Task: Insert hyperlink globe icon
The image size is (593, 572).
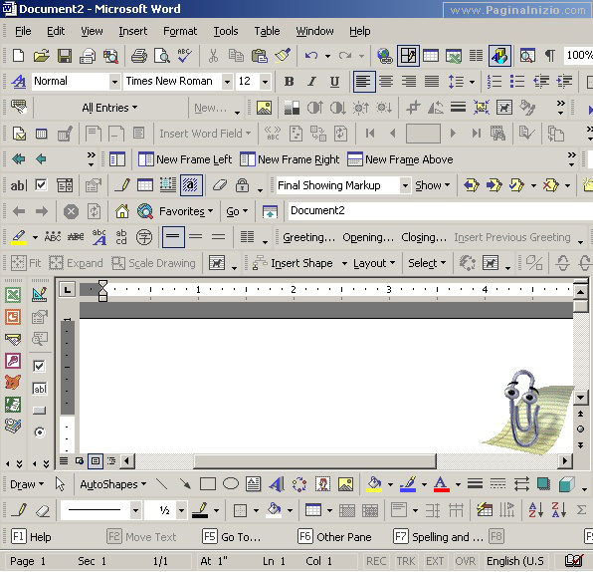Action: tap(385, 56)
